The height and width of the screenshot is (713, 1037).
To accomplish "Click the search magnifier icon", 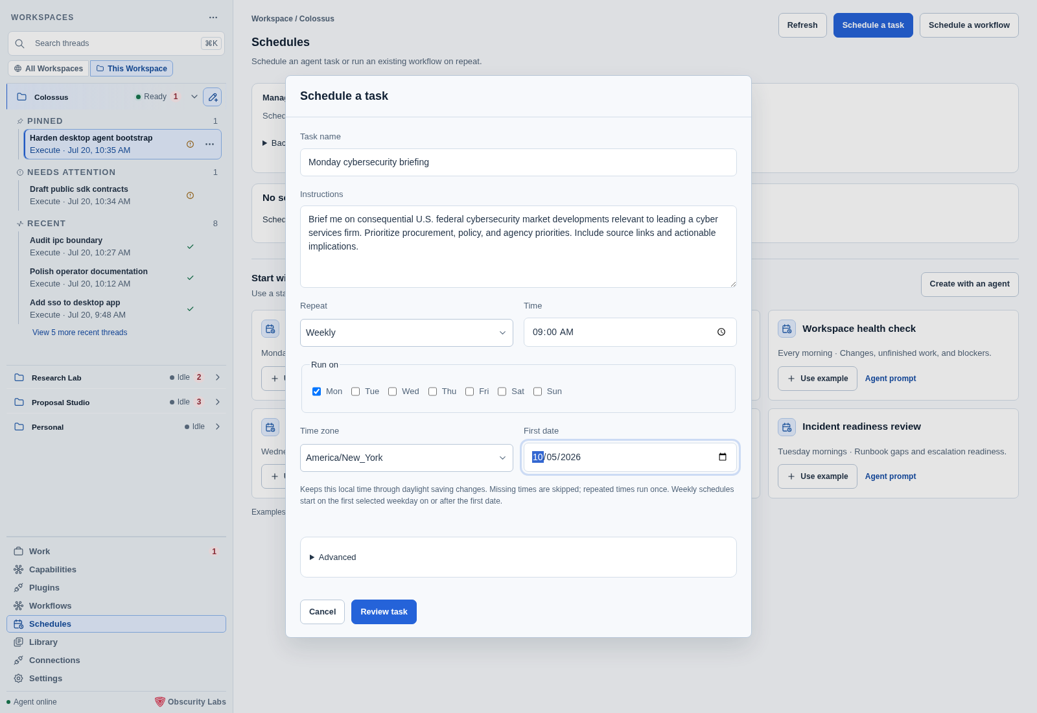I will pyautogui.click(x=20, y=43).
